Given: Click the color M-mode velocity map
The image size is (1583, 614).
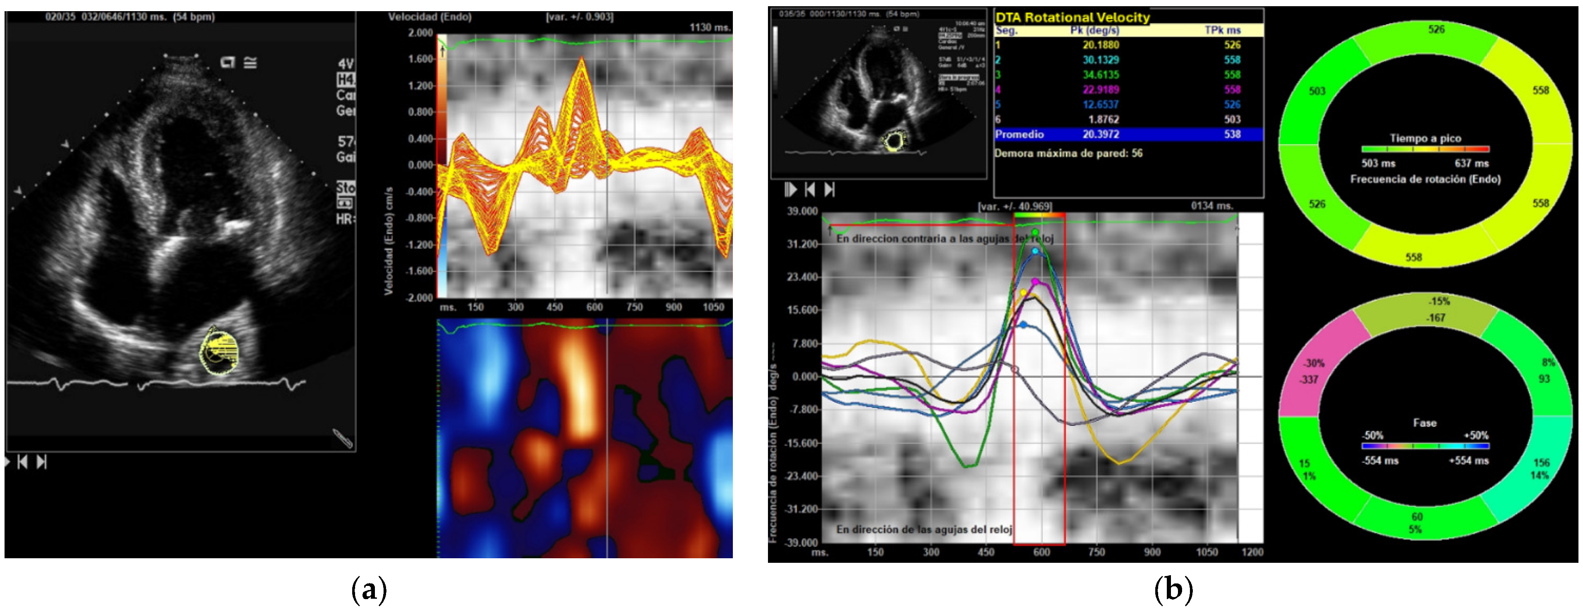Looking at the screenshot, I should pos(584,438).
